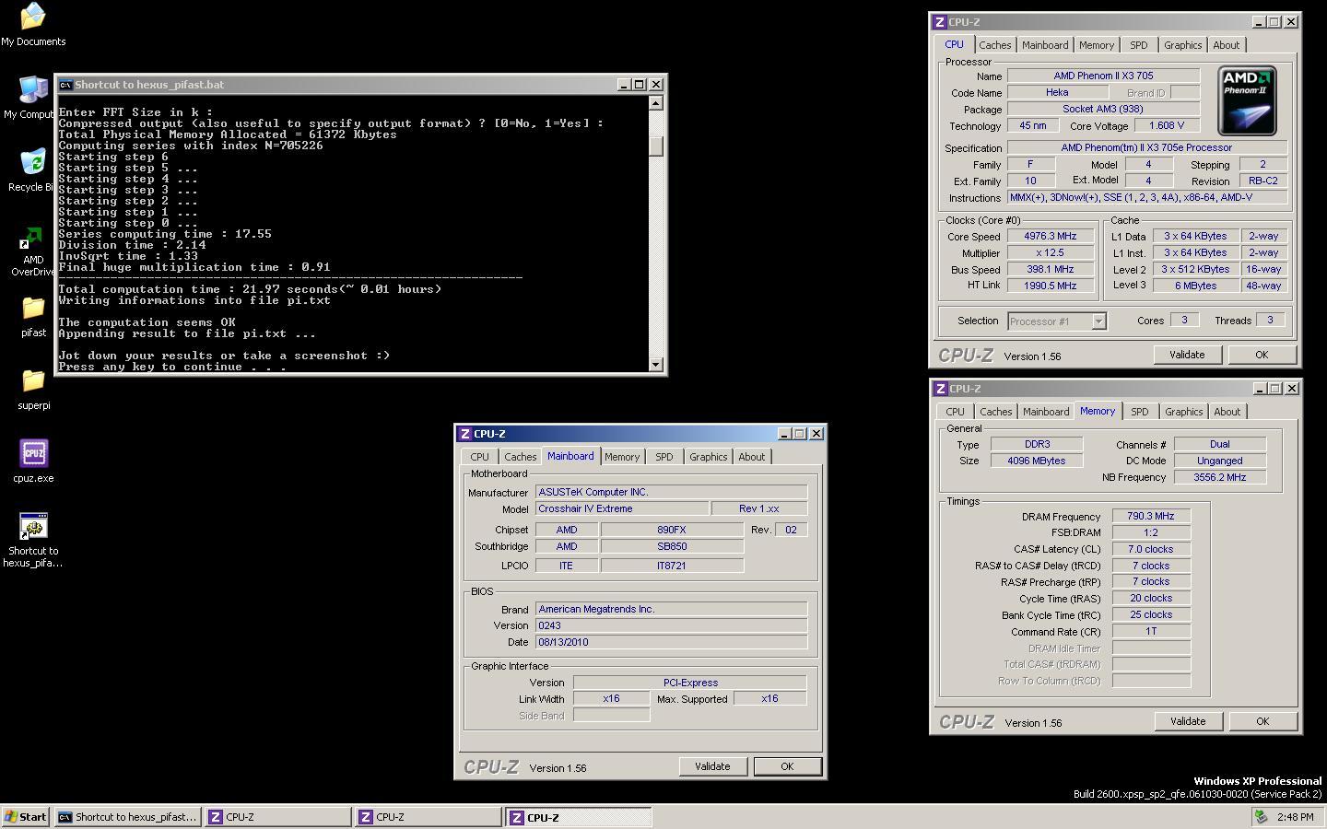Switch to hexus_pifast taskbar item
The height and width of the screenshot is (829, 1327).
coord(127,817)
